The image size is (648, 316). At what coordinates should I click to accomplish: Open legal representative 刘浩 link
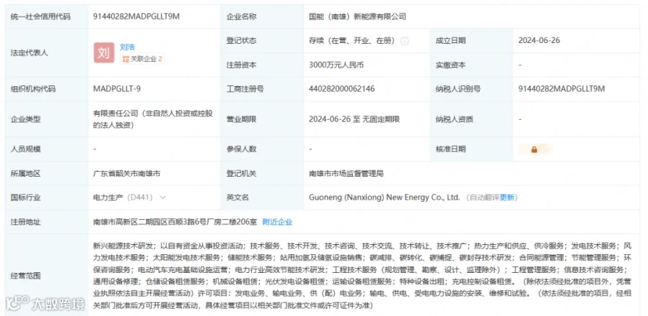(127, 47)
